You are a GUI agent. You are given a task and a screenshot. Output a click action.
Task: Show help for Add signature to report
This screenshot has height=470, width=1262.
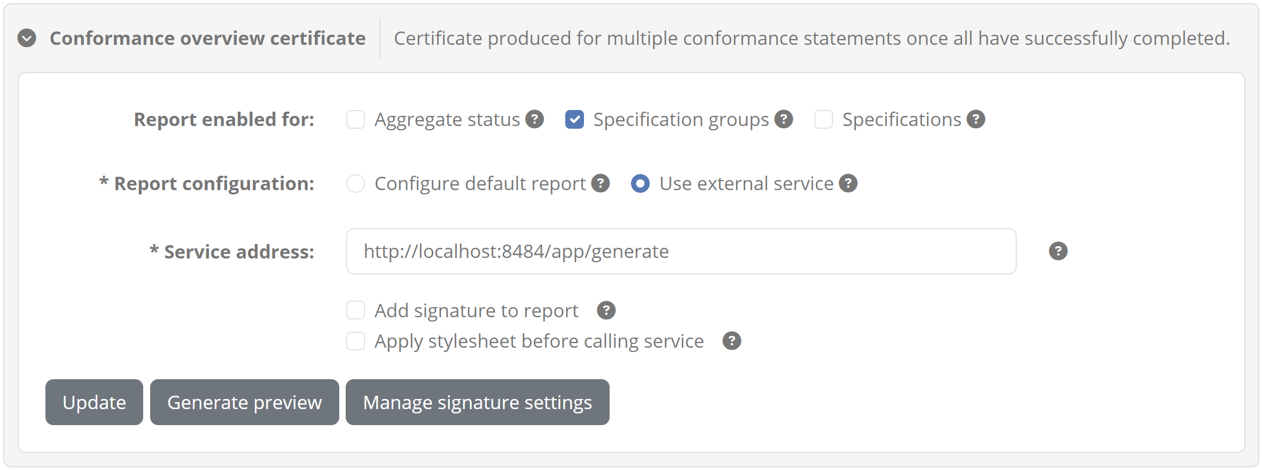tap(606, 310)
